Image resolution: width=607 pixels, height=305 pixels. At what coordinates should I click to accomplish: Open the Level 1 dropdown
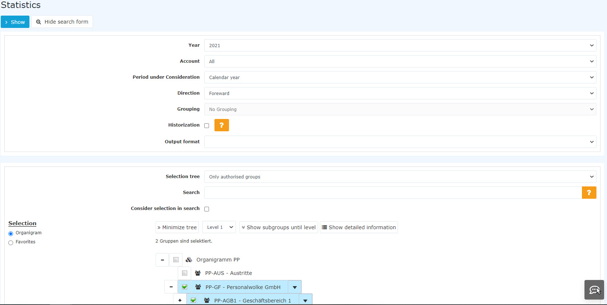(x=219, y=227)
